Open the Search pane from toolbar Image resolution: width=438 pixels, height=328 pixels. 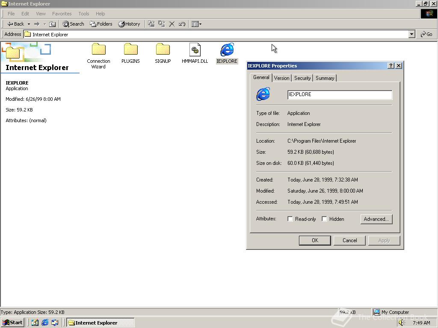click(73, 24)
